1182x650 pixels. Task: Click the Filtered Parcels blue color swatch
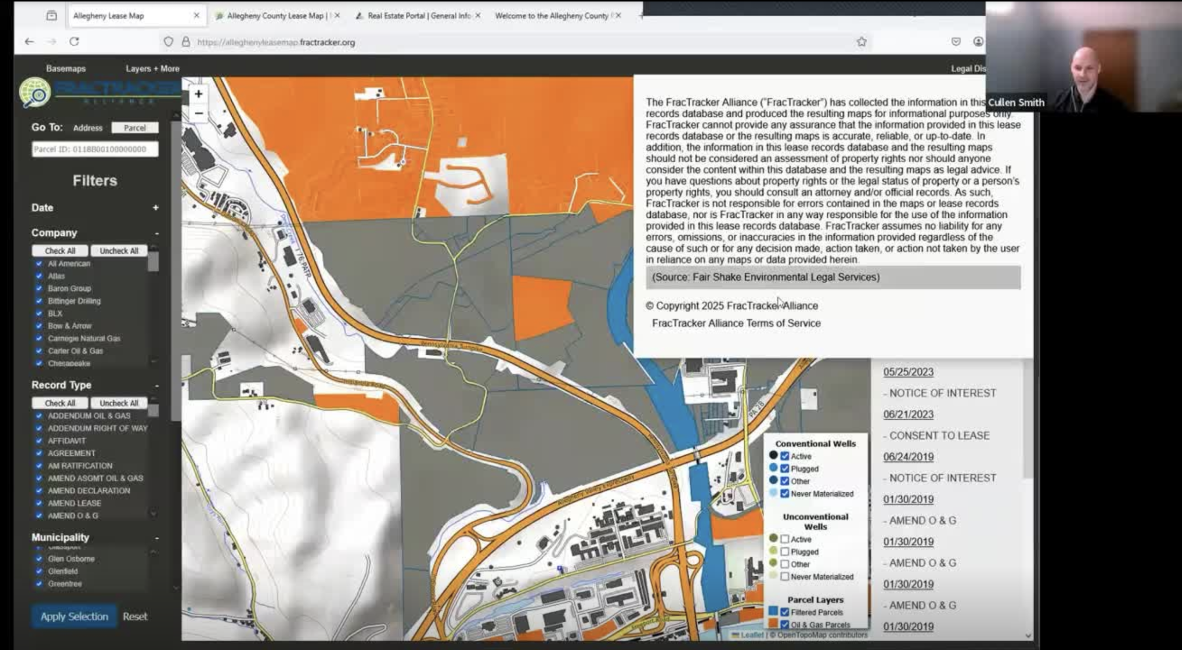(x=773, y=611)
